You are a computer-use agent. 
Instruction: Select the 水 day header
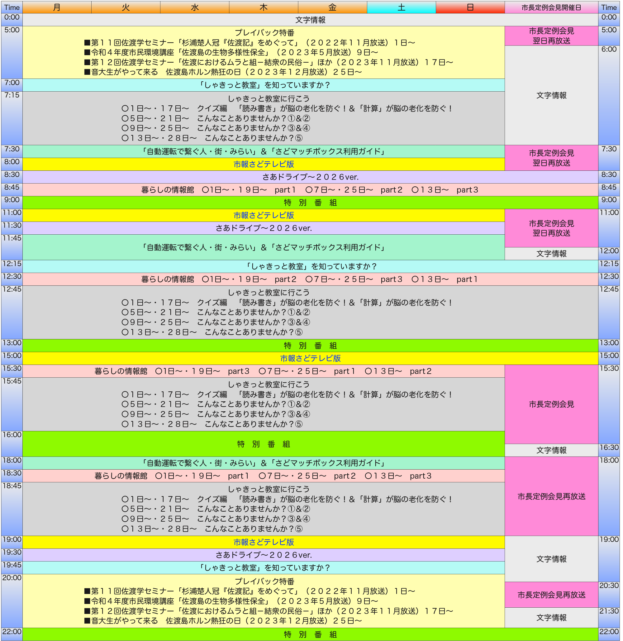[195, 7]
